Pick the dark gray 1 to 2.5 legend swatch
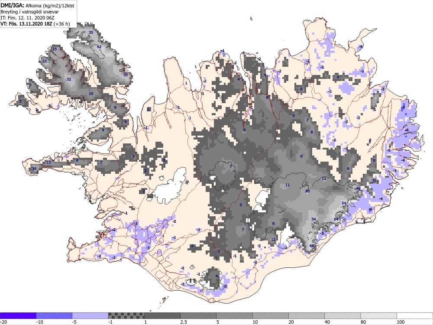Viewport: 433px width, 325px height. (x=162, y=315)
